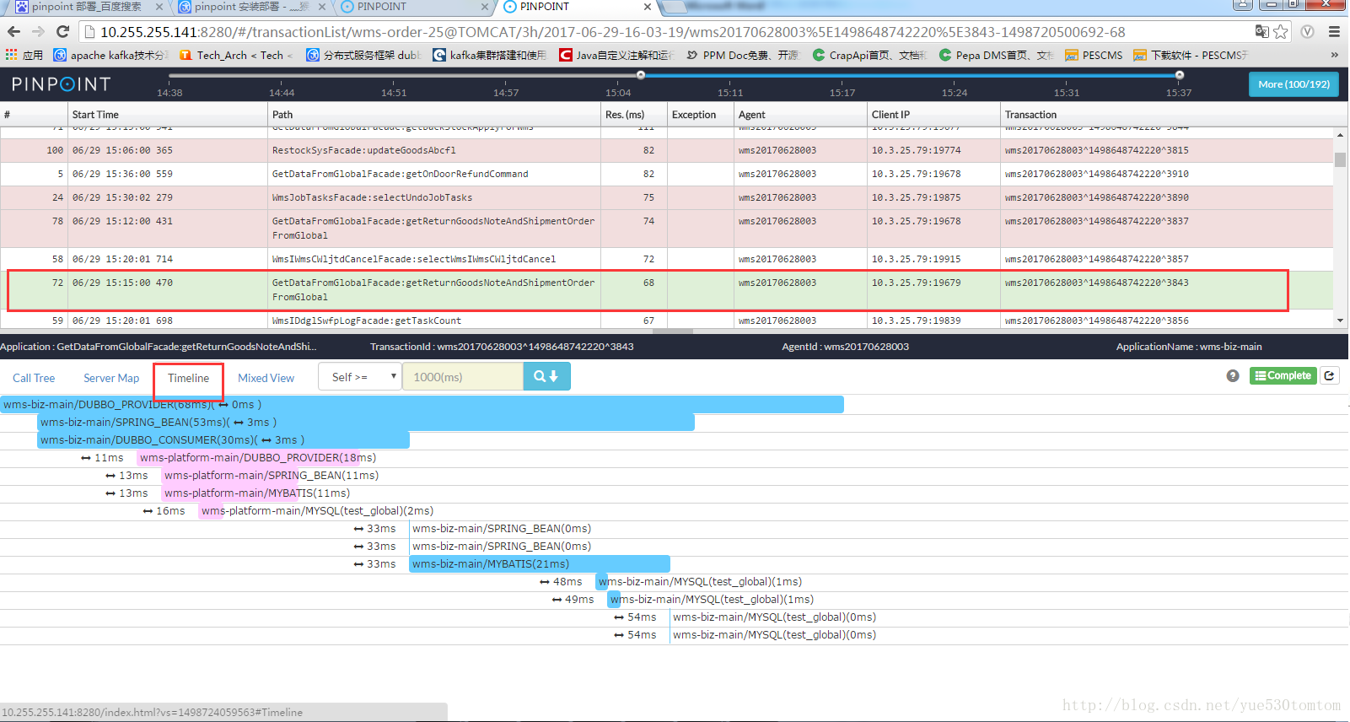Open the 分布式服务框架 dubbo bookmark
Screen dimensions: 1350x722
pyautogui.click(x=363, y=55)
